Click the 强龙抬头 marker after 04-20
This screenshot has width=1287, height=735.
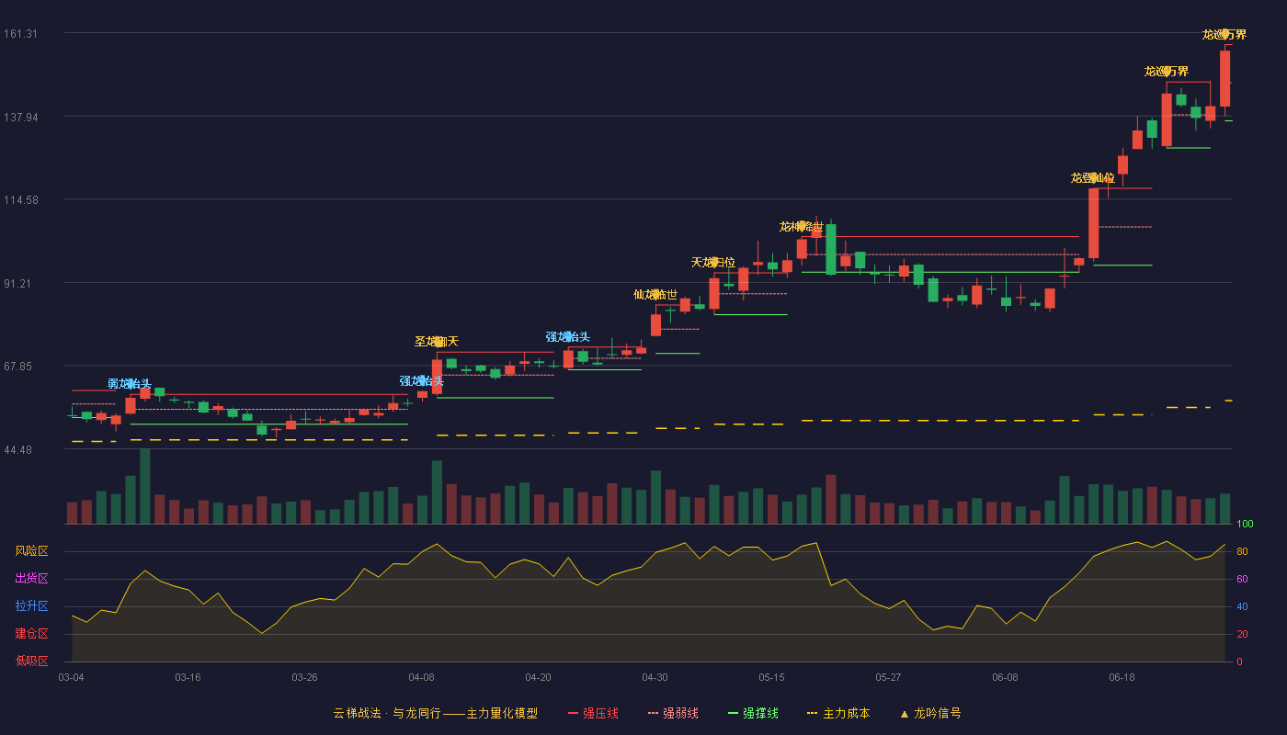[x=568, y=337]
